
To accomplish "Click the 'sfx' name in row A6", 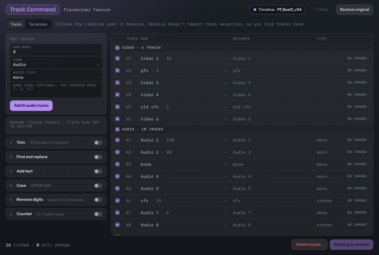I will coord(145,201).
